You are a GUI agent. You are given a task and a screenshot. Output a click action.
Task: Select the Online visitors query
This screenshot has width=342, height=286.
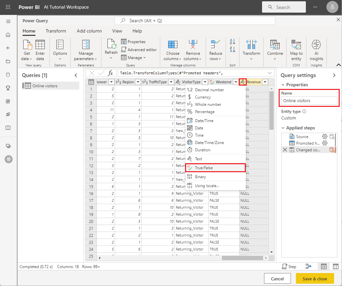[51, 86]
